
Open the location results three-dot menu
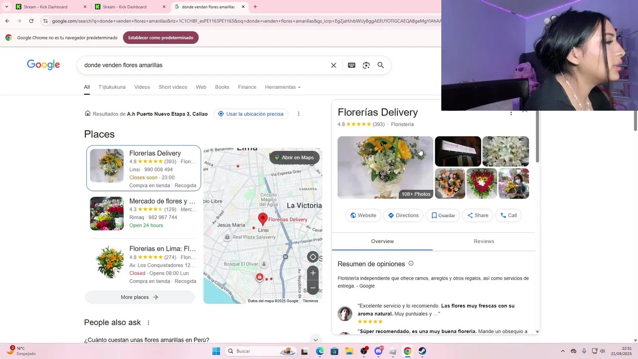click(299, 114)
